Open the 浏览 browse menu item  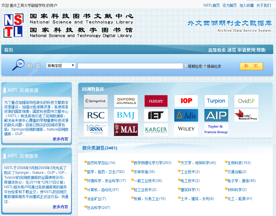click(x=232, y=50)
